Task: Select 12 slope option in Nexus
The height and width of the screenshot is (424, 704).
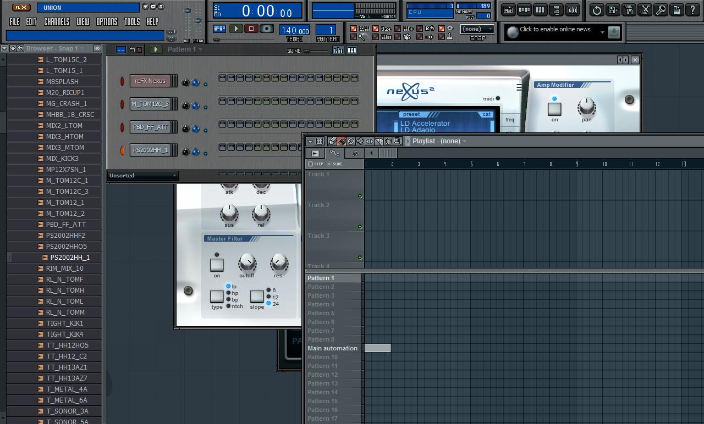Action: tap(272, 297)
